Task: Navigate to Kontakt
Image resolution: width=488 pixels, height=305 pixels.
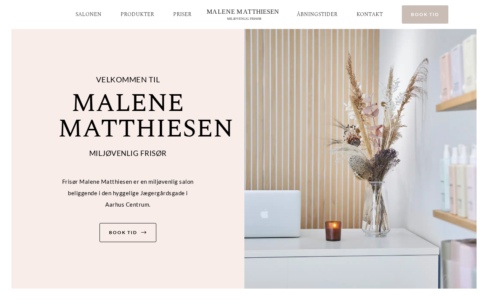Action: tap(370, 14)
